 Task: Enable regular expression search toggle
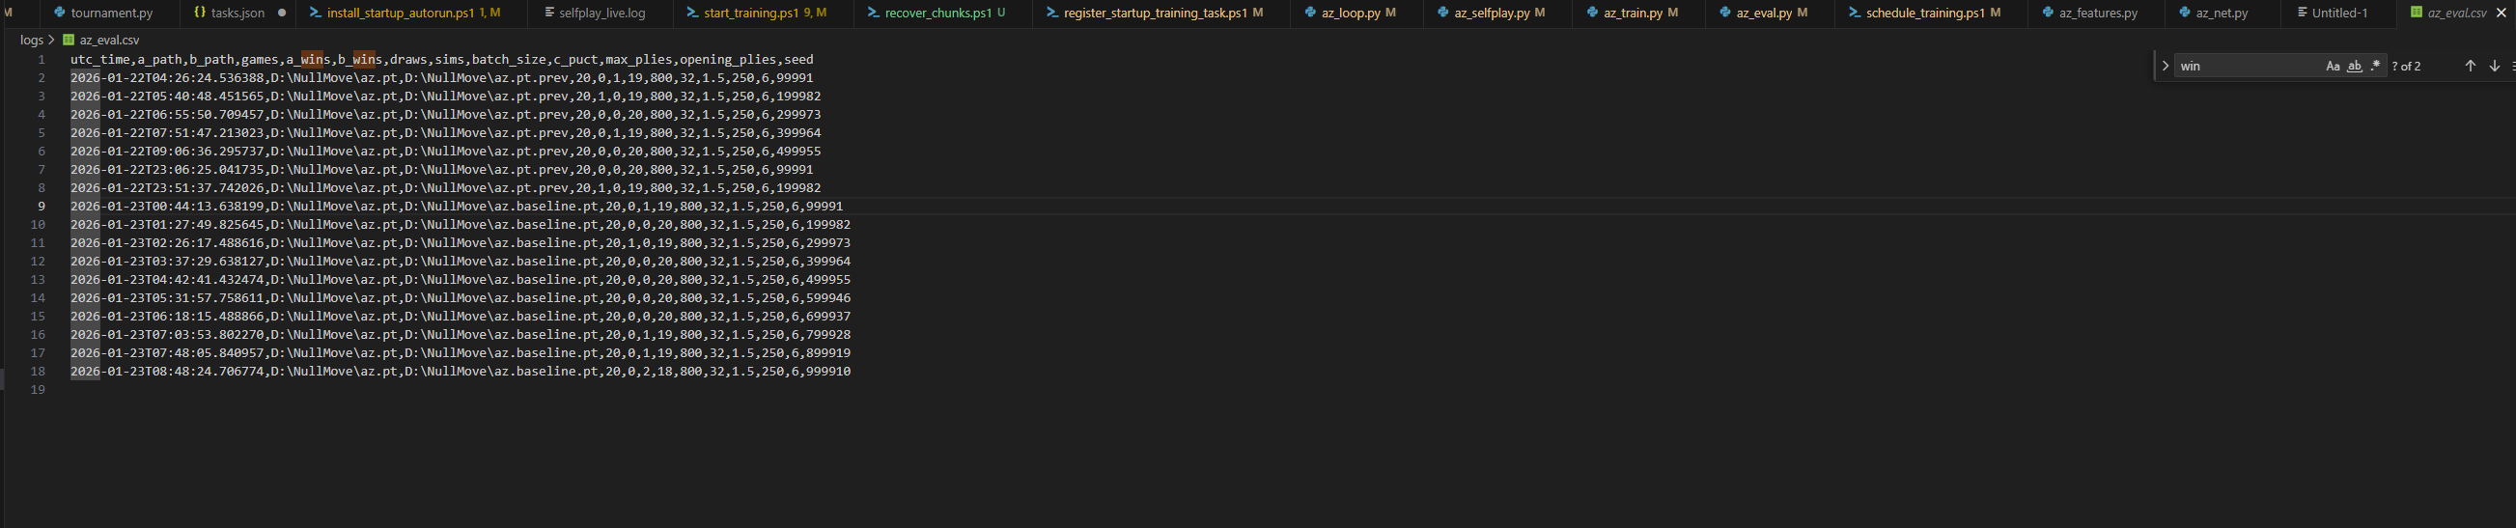pyautogui.click(x=2375, y=67)
